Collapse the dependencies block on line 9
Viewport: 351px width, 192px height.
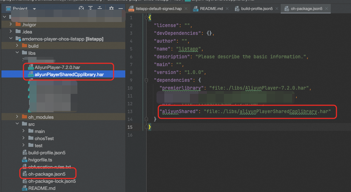146,80
